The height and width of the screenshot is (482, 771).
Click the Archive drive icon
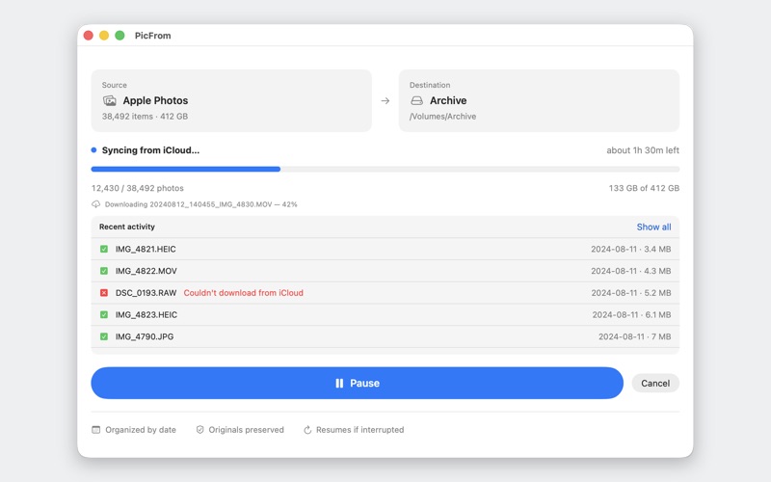coord(416,101)
